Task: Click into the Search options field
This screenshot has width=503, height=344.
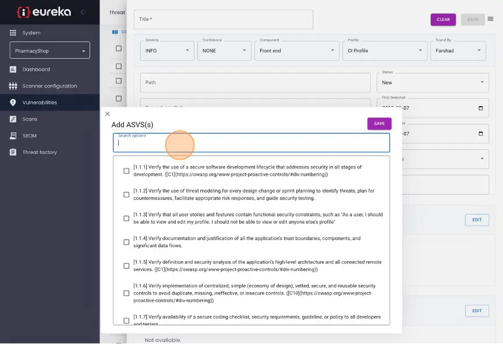Action: [x=251, y=143]
